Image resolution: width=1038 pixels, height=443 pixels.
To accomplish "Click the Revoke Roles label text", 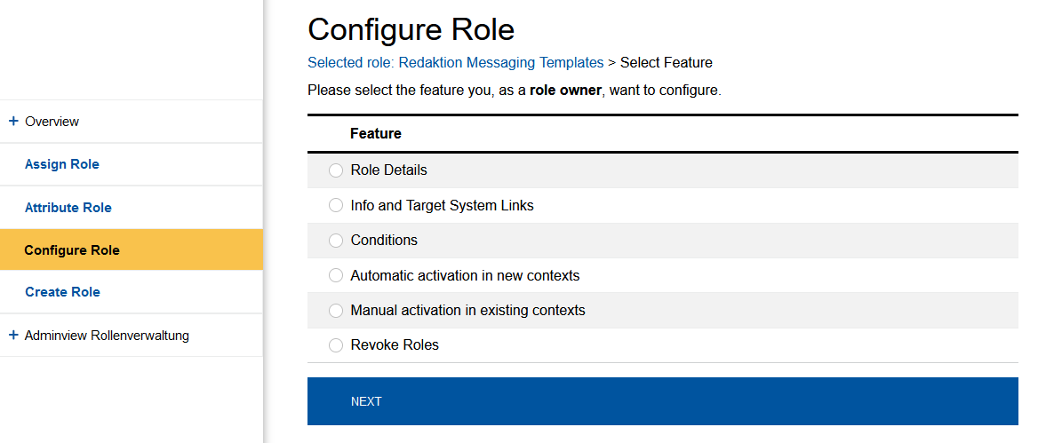I will pyautogui.click(x=395, y=345).
